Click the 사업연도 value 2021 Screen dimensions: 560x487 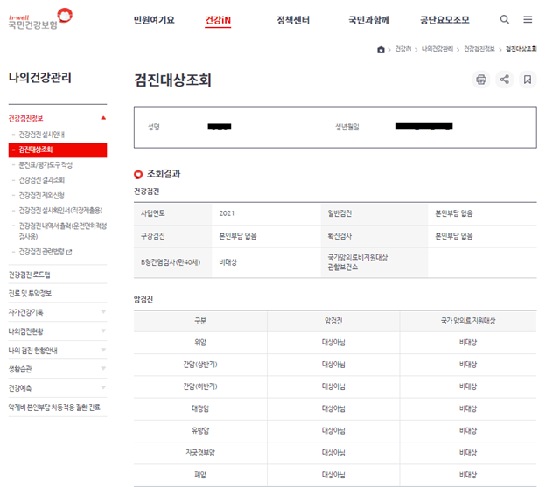point(227,213)
